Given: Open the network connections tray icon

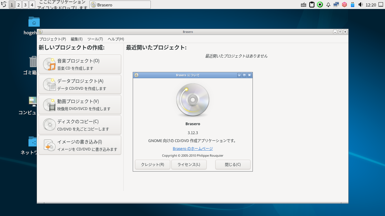Looking at the screenshot, I should coord(336,5).
